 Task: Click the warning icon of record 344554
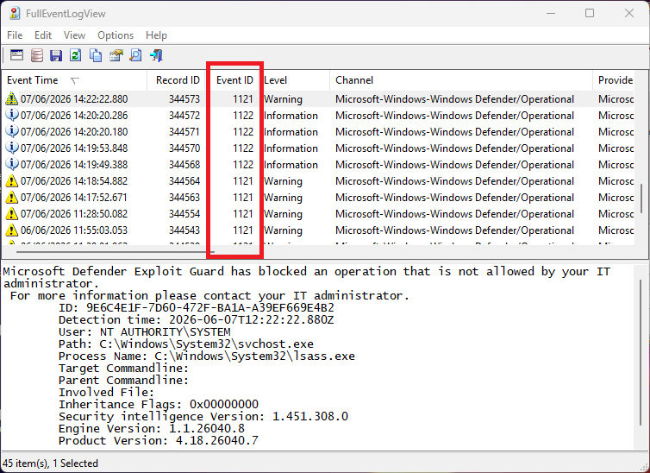click(x=11, y=214)
